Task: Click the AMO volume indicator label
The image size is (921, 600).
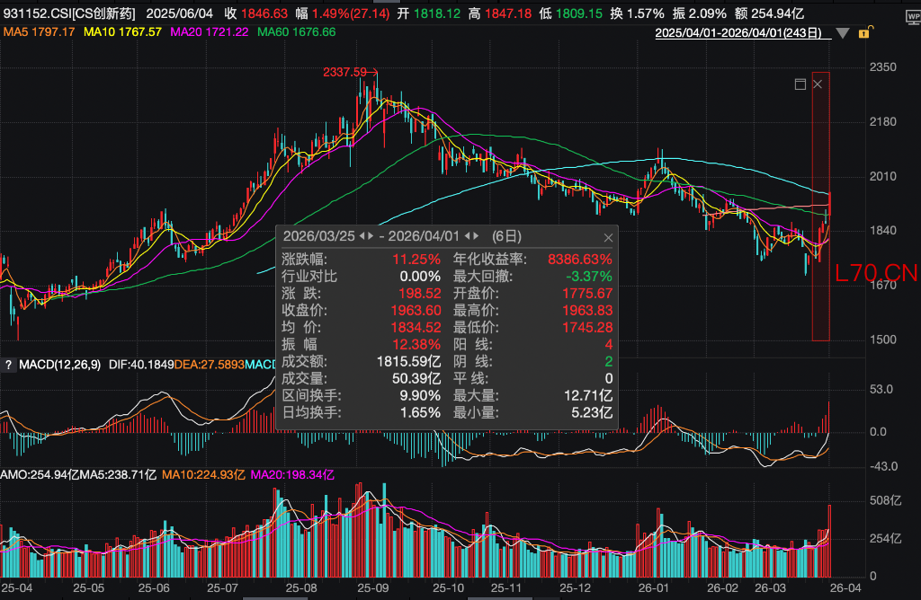Action: 38,474
